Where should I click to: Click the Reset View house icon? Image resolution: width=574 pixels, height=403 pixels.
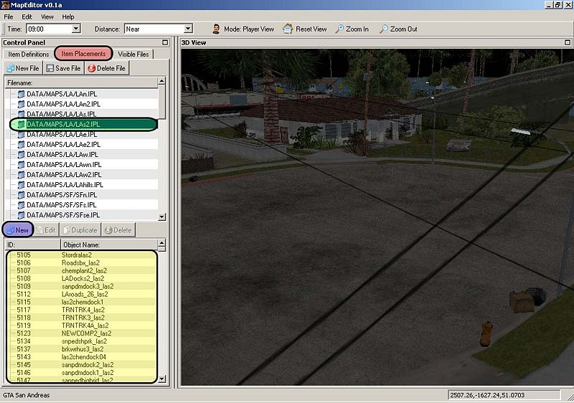pyautogui.click(x=288, y=29)
